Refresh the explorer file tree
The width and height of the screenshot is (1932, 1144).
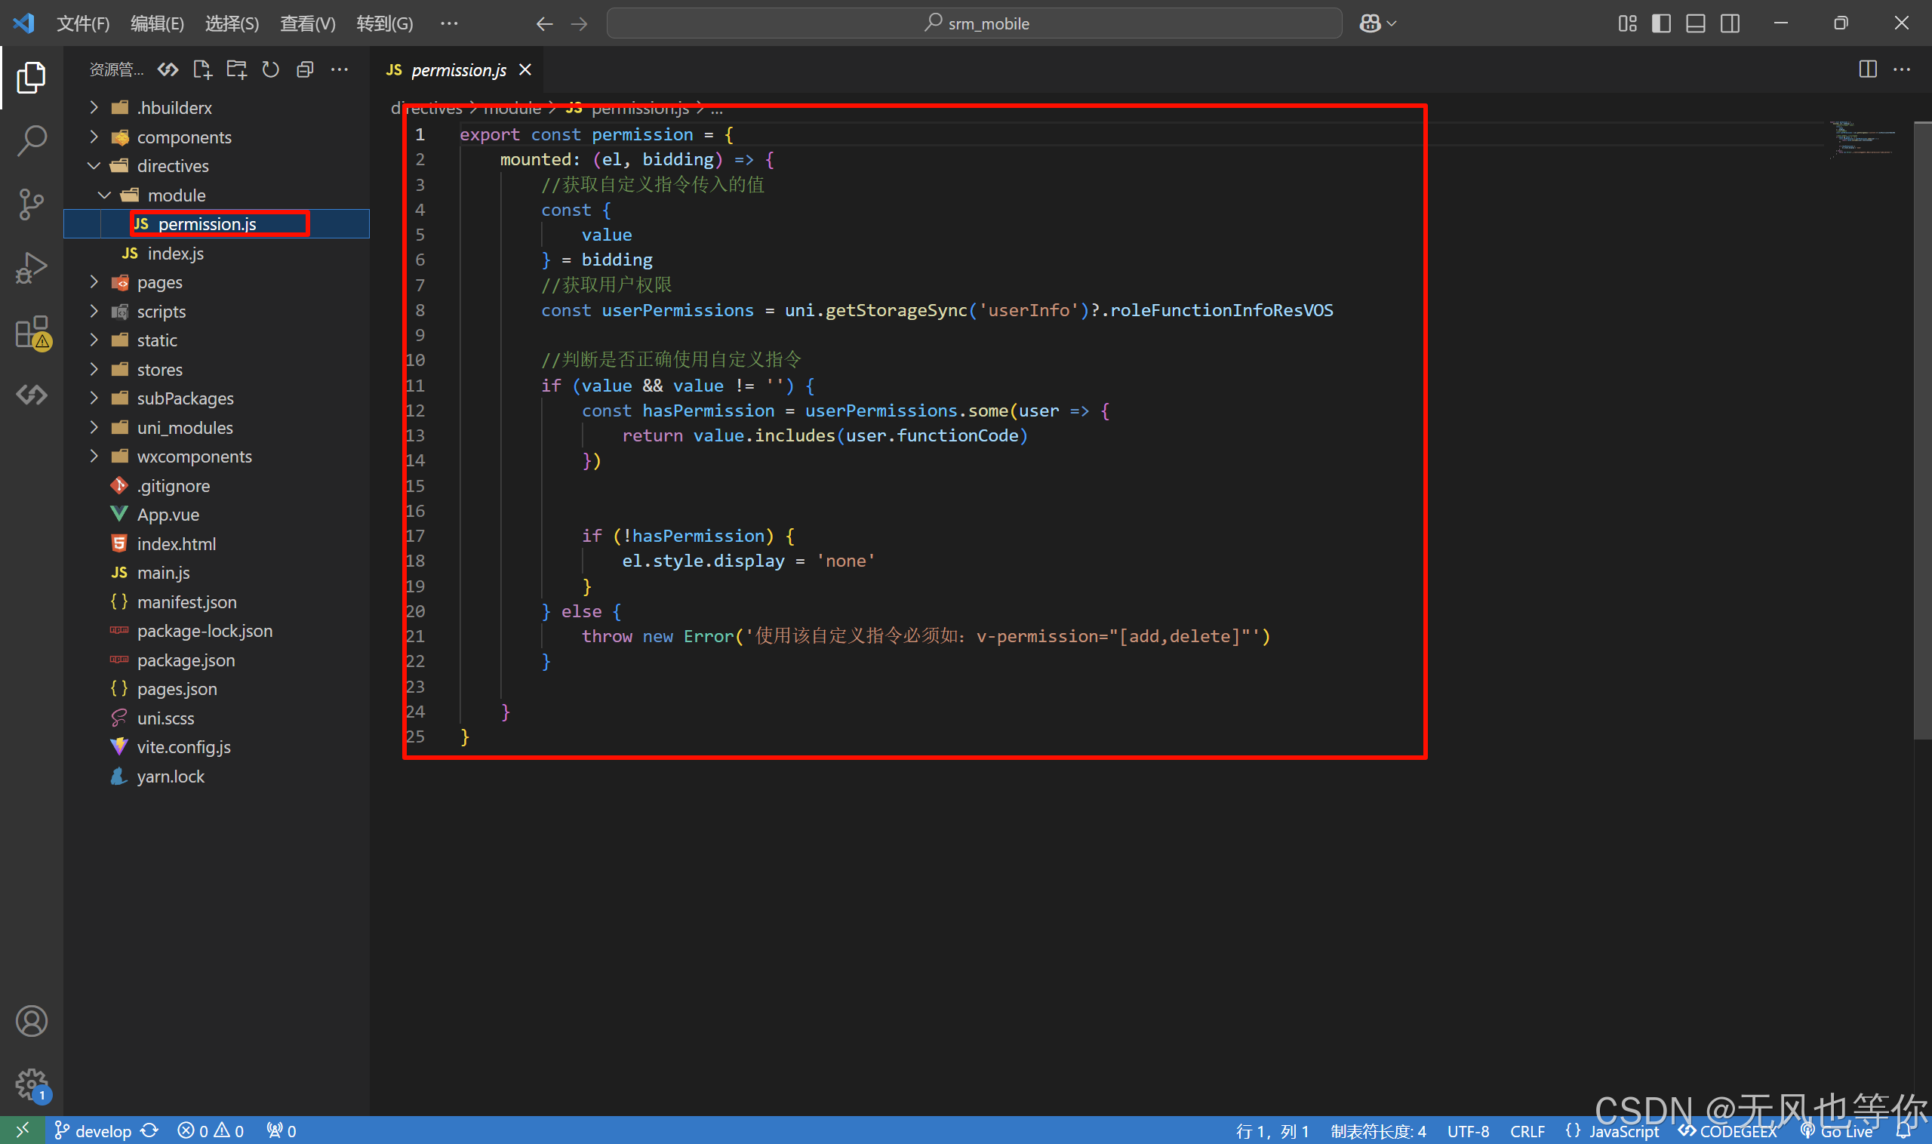coord(270,69)
